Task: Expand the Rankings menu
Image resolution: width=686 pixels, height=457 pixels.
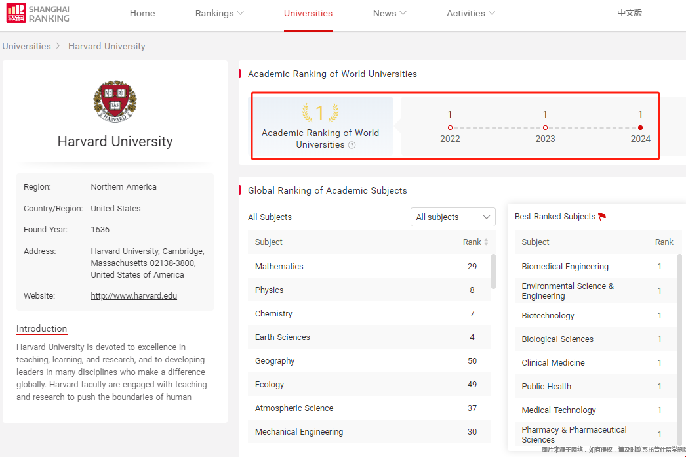Action: 219,13
